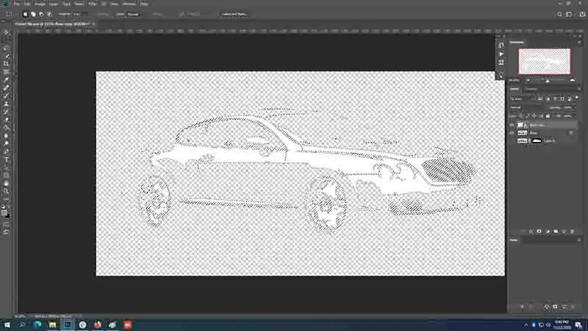Click the Navigator zoom in button
588x331 pixels.
pos(573,80)
